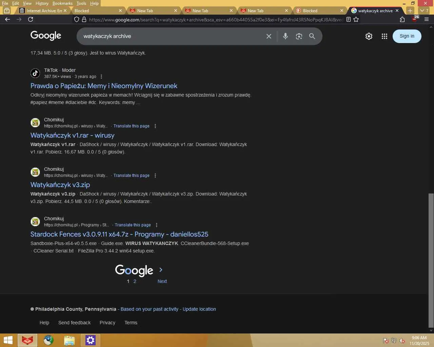The image size is (434, 347).
Task: Open the 'Watykańczyk v3.zip' result link
Action: [x=60, y=185]
